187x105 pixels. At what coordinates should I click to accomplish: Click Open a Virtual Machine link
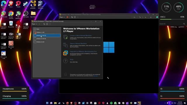[x=78, y=43]
